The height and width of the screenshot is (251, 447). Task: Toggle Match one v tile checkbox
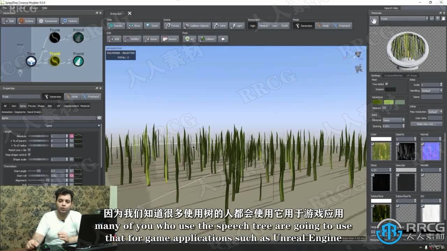pos(29,150)
